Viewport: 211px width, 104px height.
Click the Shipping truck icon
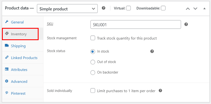pyautogui.click(x=7, y=45)
